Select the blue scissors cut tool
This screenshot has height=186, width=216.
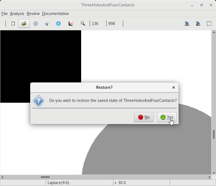tap(47, 24)
